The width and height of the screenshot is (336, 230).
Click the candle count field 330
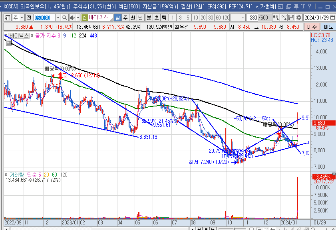pos(252,18)
